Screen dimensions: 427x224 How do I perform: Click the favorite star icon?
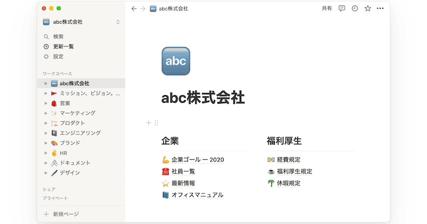click(367, 9)
